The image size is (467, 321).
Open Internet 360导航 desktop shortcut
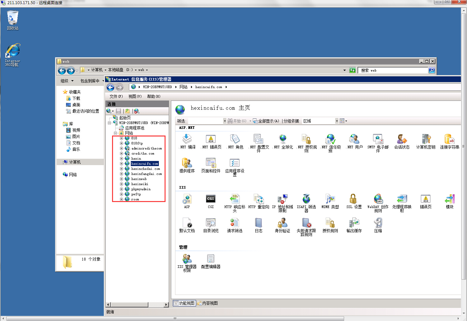12,55
